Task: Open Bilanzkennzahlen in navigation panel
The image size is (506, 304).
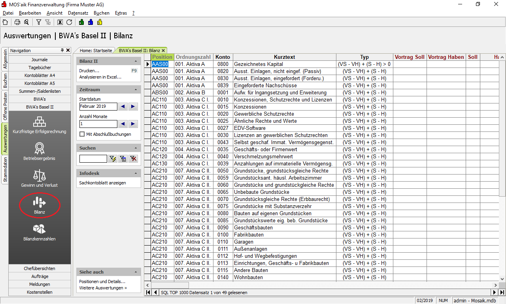Action: click(x=40, y=232)
